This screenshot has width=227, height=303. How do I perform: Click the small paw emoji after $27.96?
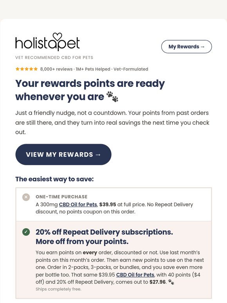point(171,282)
